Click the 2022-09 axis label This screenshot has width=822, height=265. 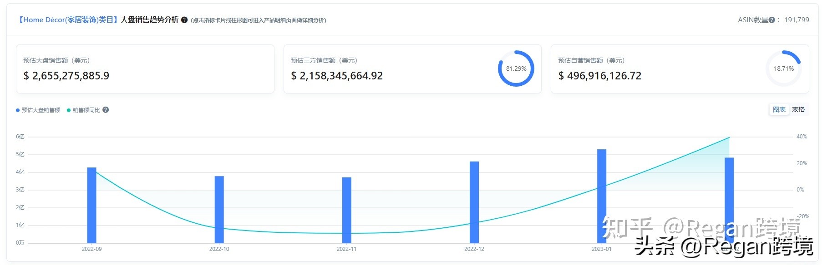[91, 249]
